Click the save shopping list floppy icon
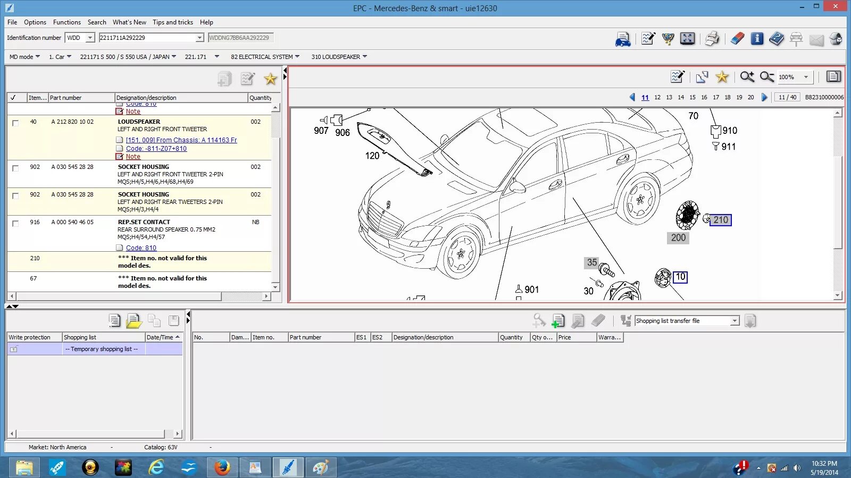851x478 pixels. [173, 320]
